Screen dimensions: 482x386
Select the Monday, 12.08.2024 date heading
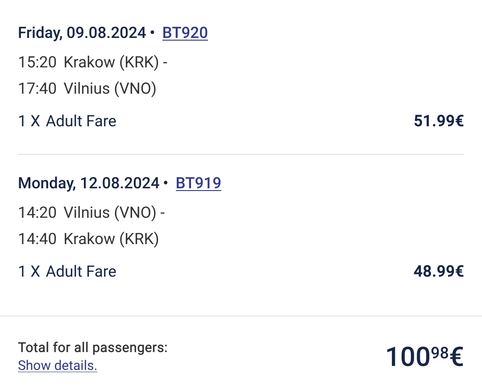click(x=88, y=183)
